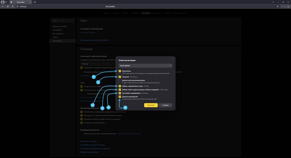Image resolution: width=291 pixels, height=158 pixels.
Task: Open tab list arrow beside sidebar icon
Action: (6, 2)
